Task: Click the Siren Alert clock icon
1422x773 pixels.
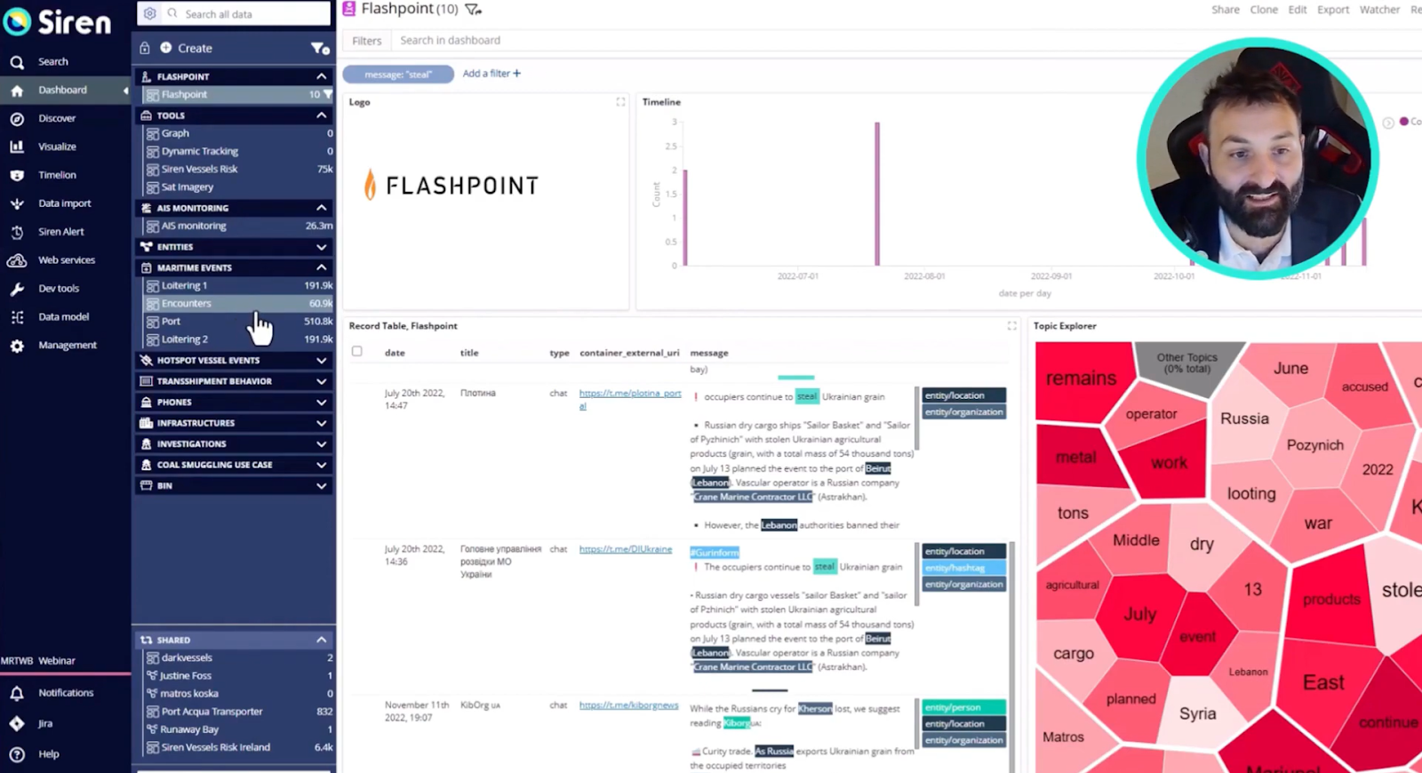Action: (x=17, y=232)
